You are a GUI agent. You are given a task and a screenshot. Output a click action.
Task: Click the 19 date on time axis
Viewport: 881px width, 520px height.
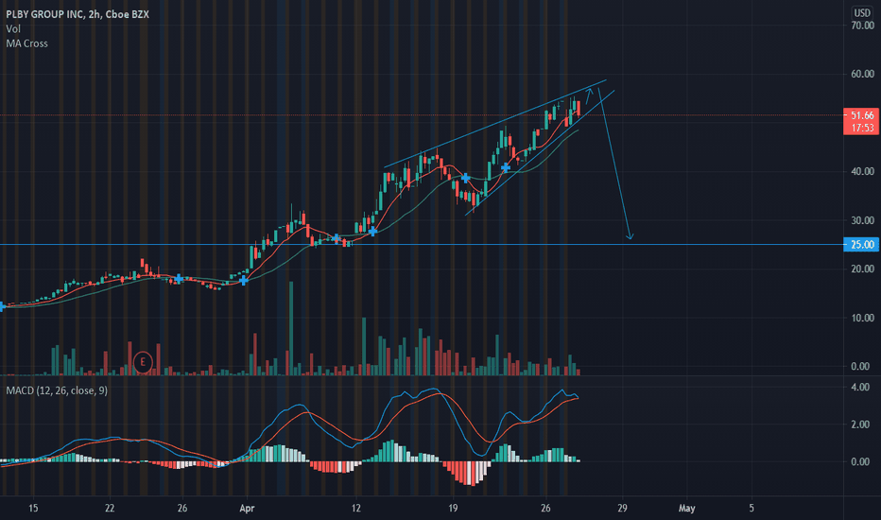[453, 509]
